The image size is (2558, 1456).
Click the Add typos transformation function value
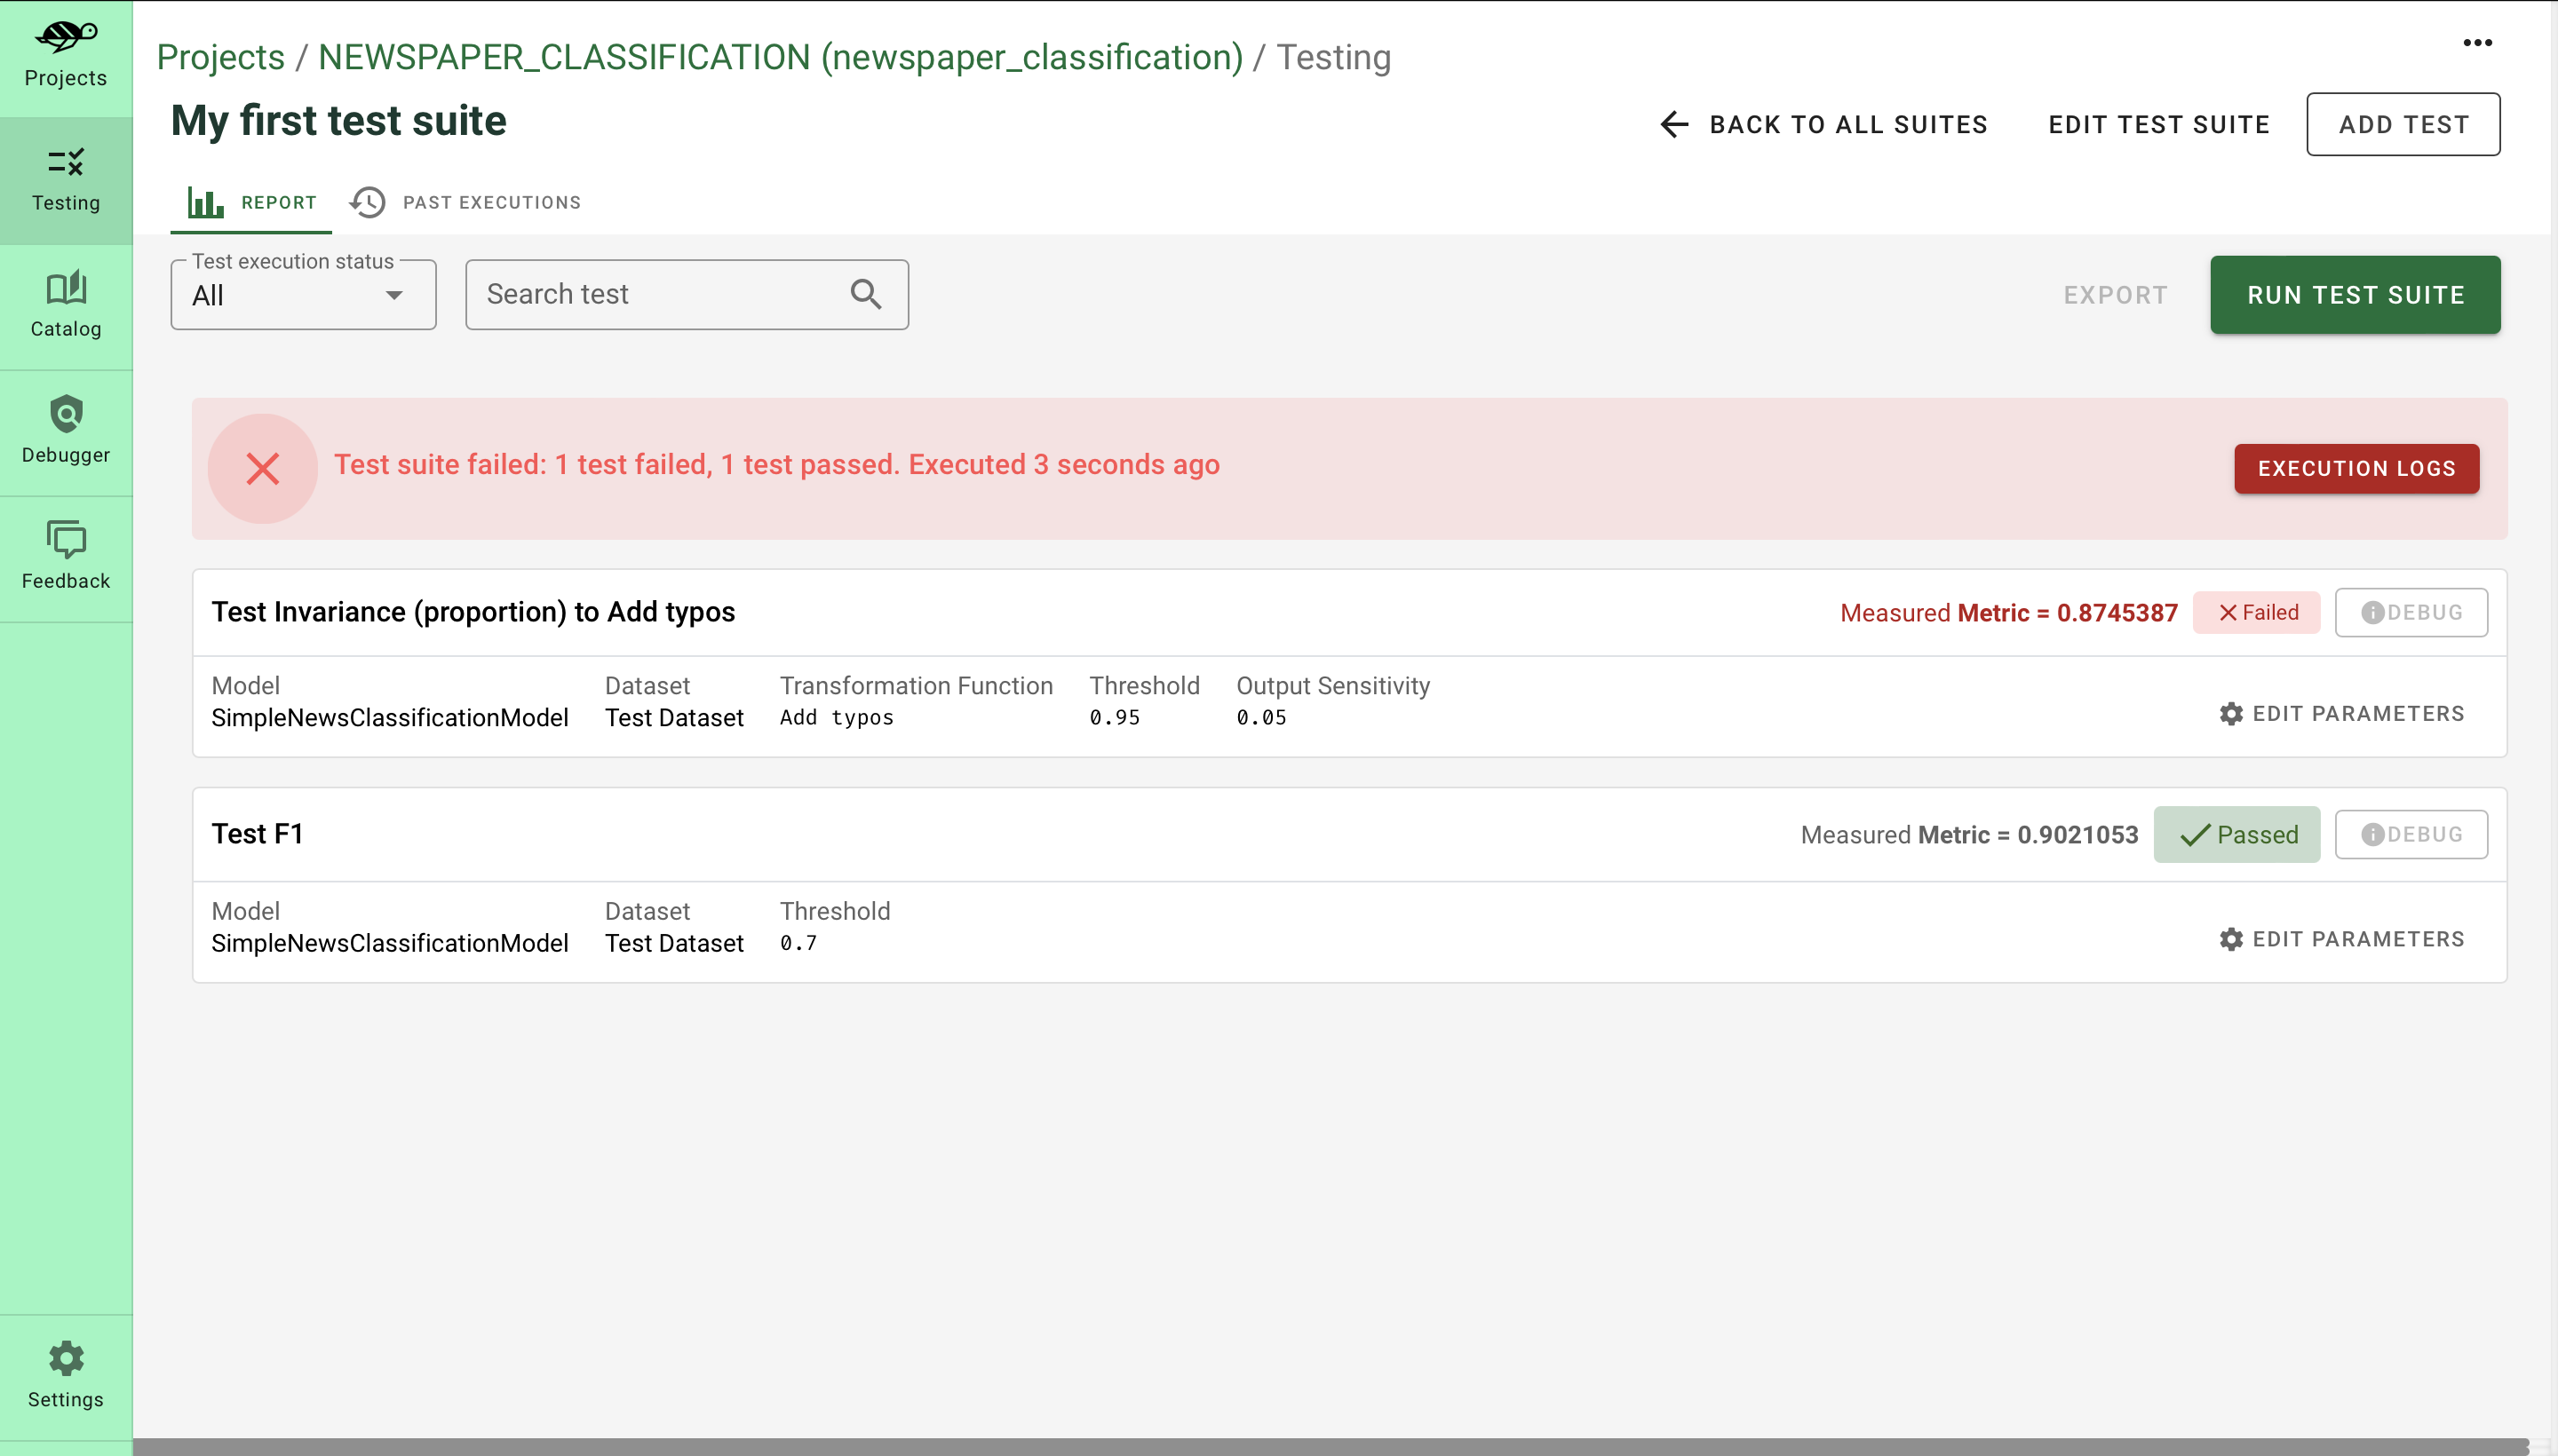click(x=837, y=717)
